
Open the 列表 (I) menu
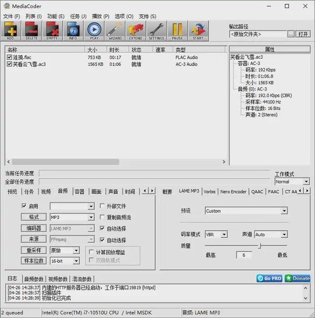[x=33, y=16]
